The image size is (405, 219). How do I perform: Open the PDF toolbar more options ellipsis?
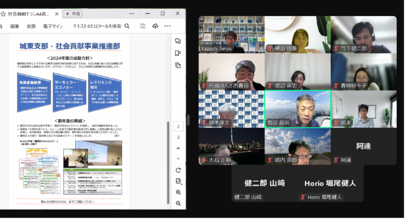pos(167,26)
